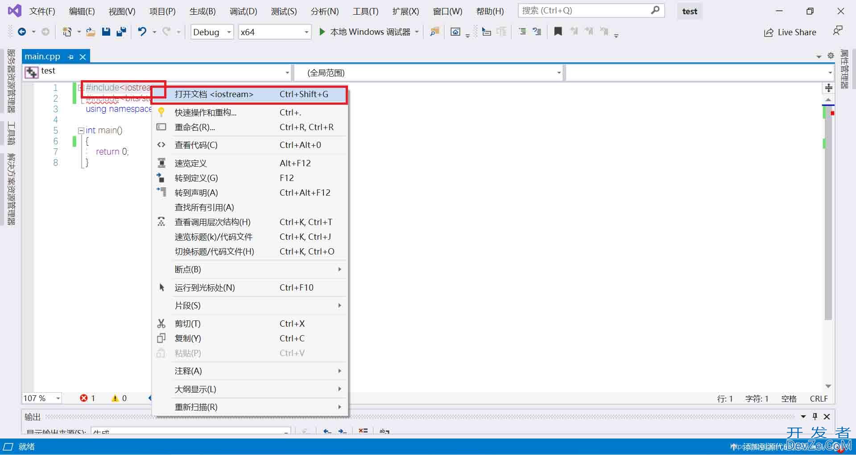Toggle the Output panel auto-hide pin
This screenshot has width=856, height=455.
(x=815, y=416)
